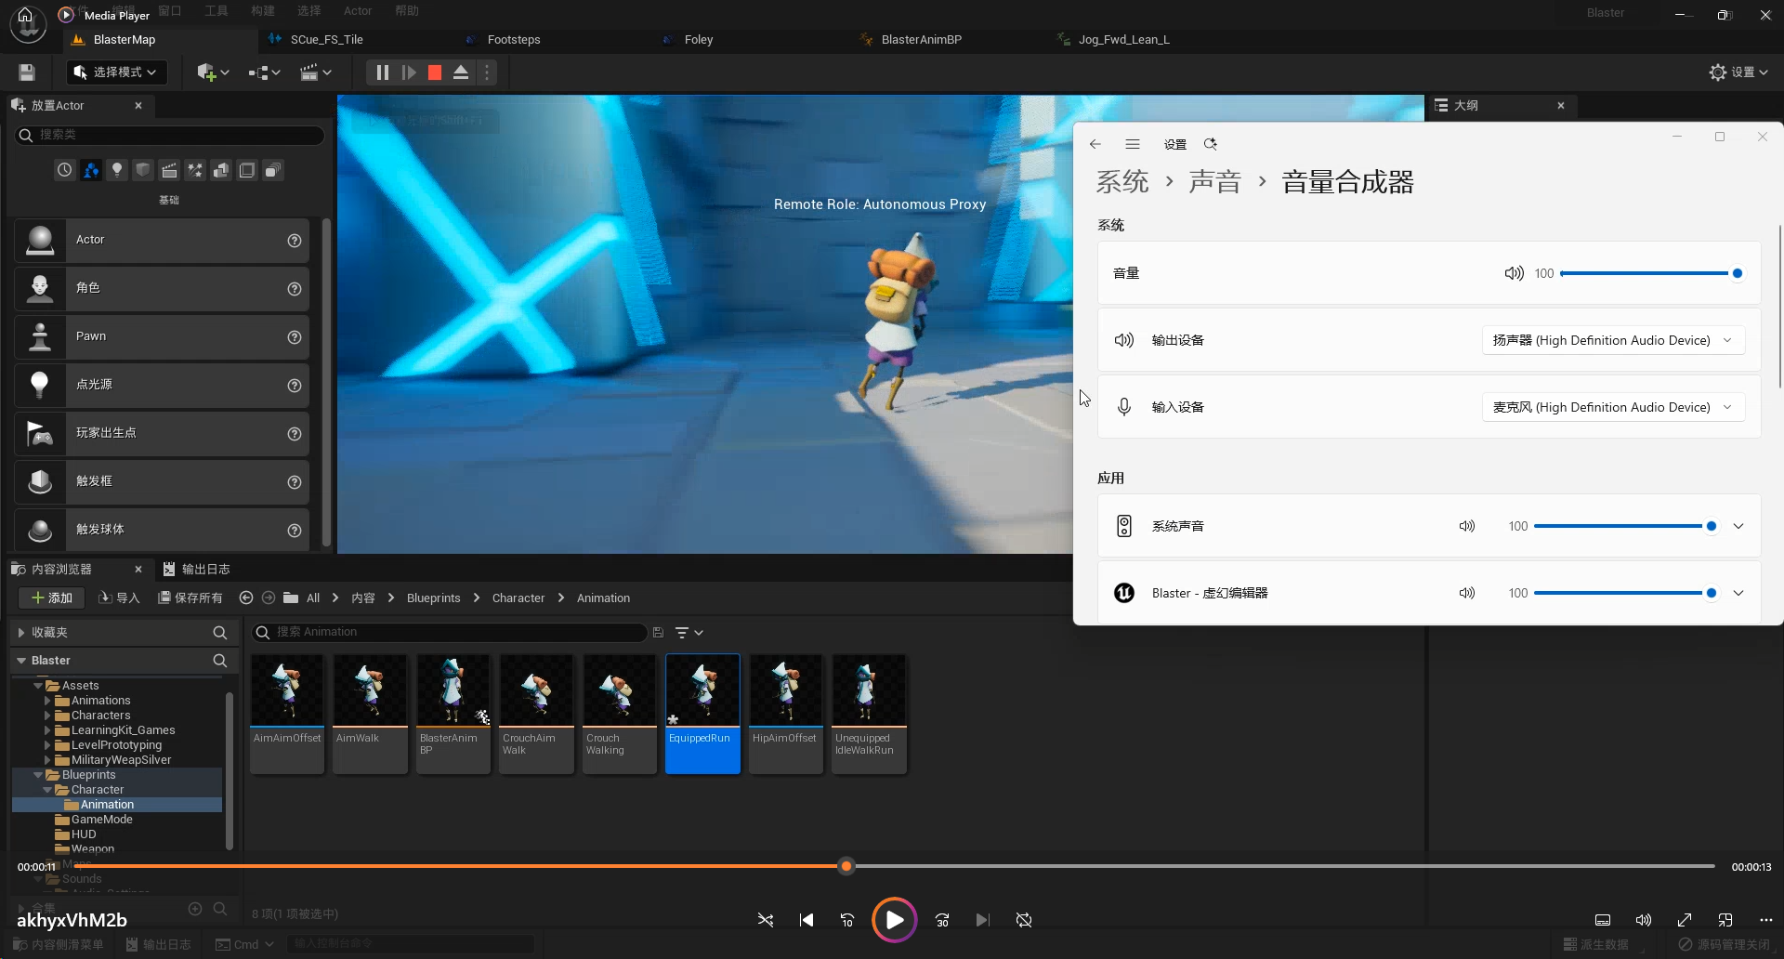
Task: Select the Lights filter bulb icon
Action: click(x=117, y=170)
